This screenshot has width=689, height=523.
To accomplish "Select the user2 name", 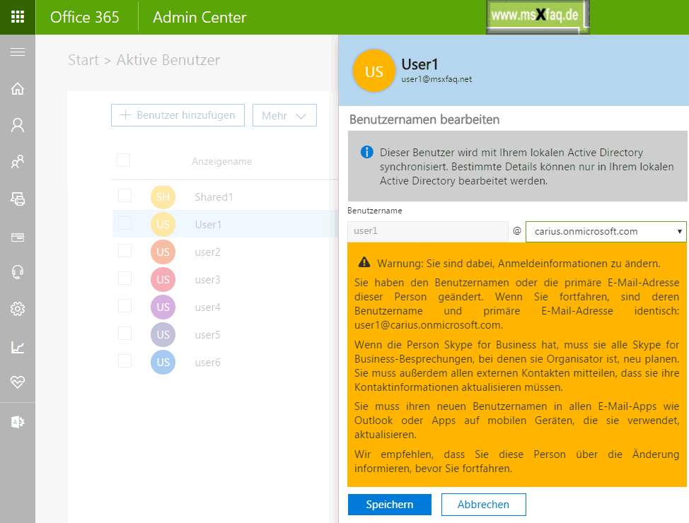I will pyautogui.click(x=207, y=252).
